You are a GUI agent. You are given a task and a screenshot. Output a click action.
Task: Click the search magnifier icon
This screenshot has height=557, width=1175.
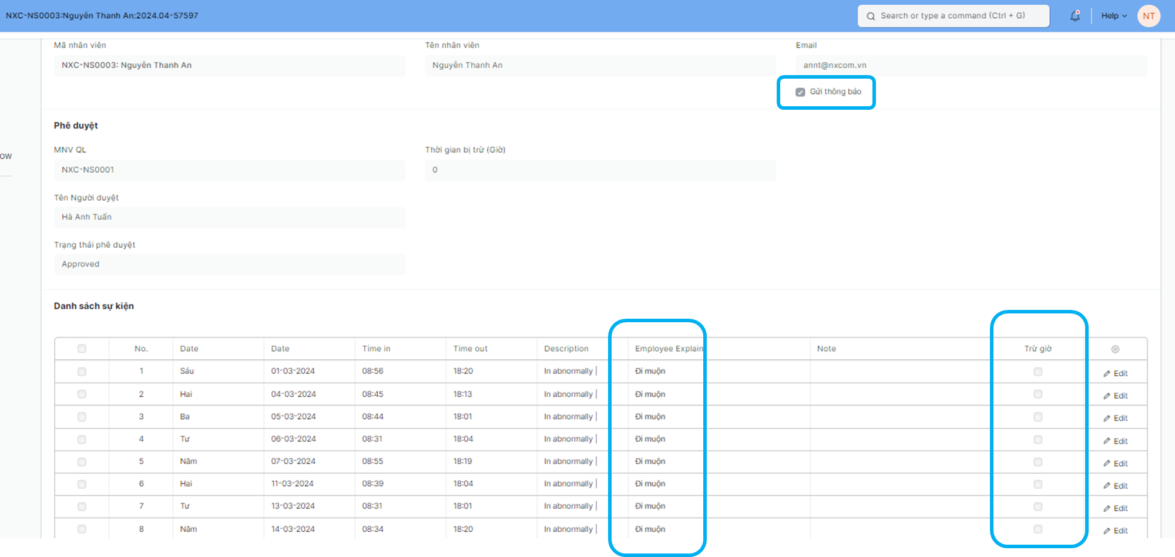tap(871, 16)
